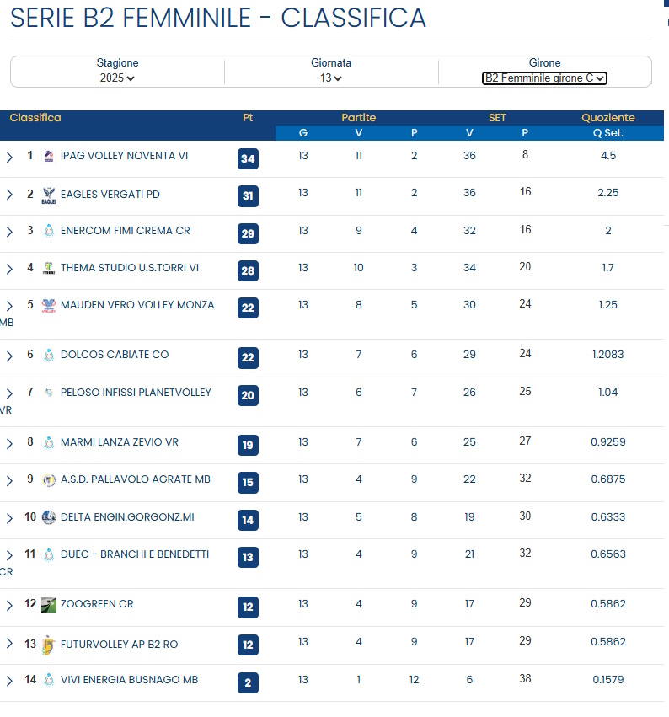Expand the Vivi Energia Busnago MB row
The image size is (669, 717).
click(9, 681)
